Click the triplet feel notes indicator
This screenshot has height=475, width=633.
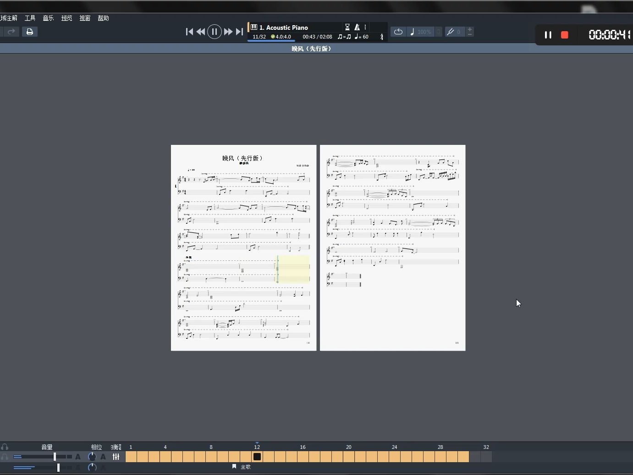click(344, 37)
